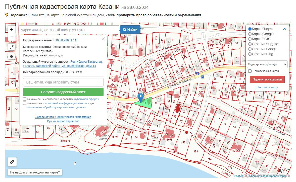Viewport: 296px width, 182px height.
Task: Open Публичная кадастровая карта attribution link
Action: [x=267, y=176]
